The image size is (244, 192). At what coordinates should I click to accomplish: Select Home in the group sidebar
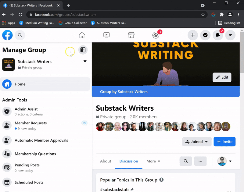(x=45, y=84)
